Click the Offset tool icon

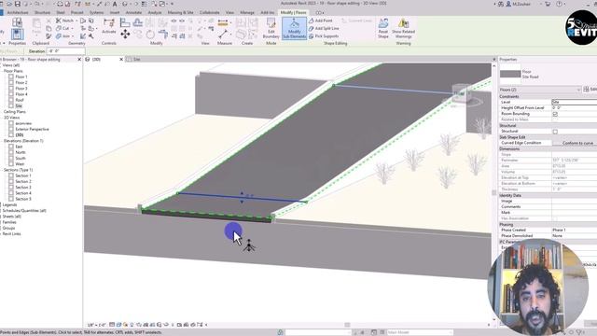(x=138, y=22)
